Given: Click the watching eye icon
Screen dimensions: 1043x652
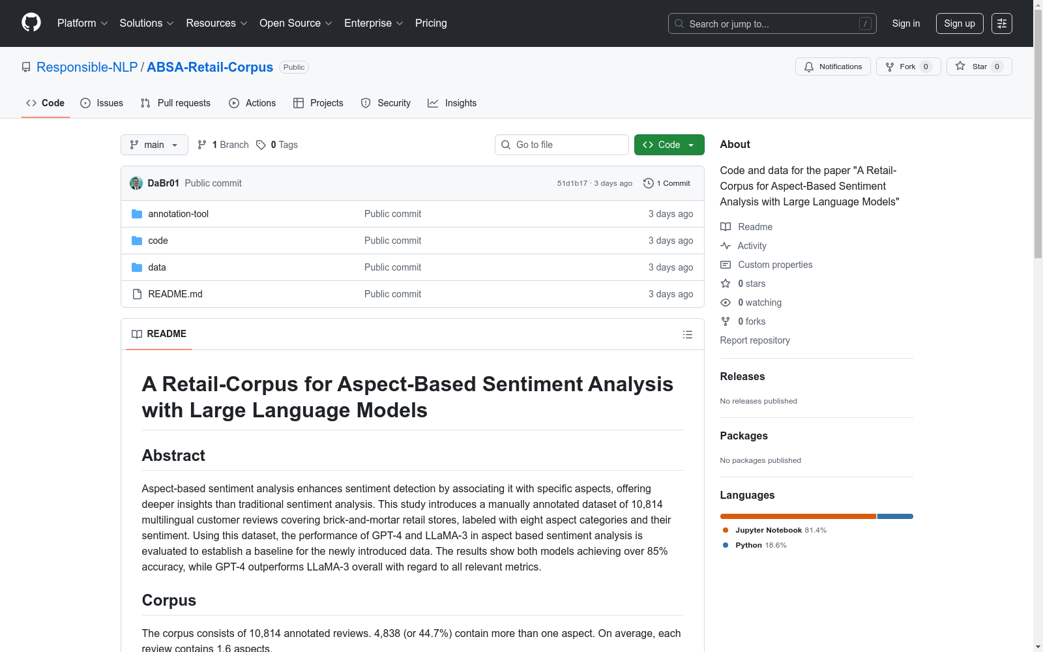Looking at the screenshot, I should tap(726, 303).
